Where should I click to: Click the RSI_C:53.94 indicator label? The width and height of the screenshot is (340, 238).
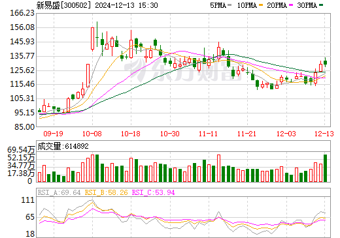[153, 192]
